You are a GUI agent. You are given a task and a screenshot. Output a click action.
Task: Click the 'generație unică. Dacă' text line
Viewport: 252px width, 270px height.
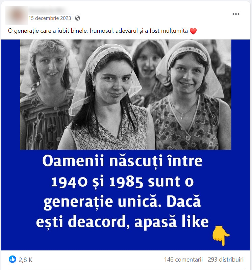pos(122,202)
